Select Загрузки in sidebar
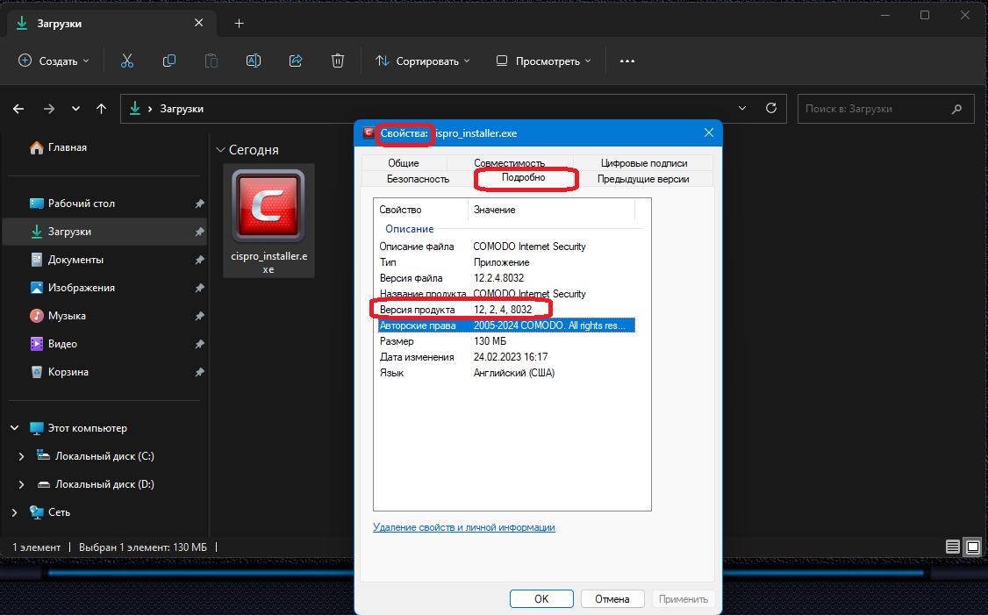 pos(104,232)
